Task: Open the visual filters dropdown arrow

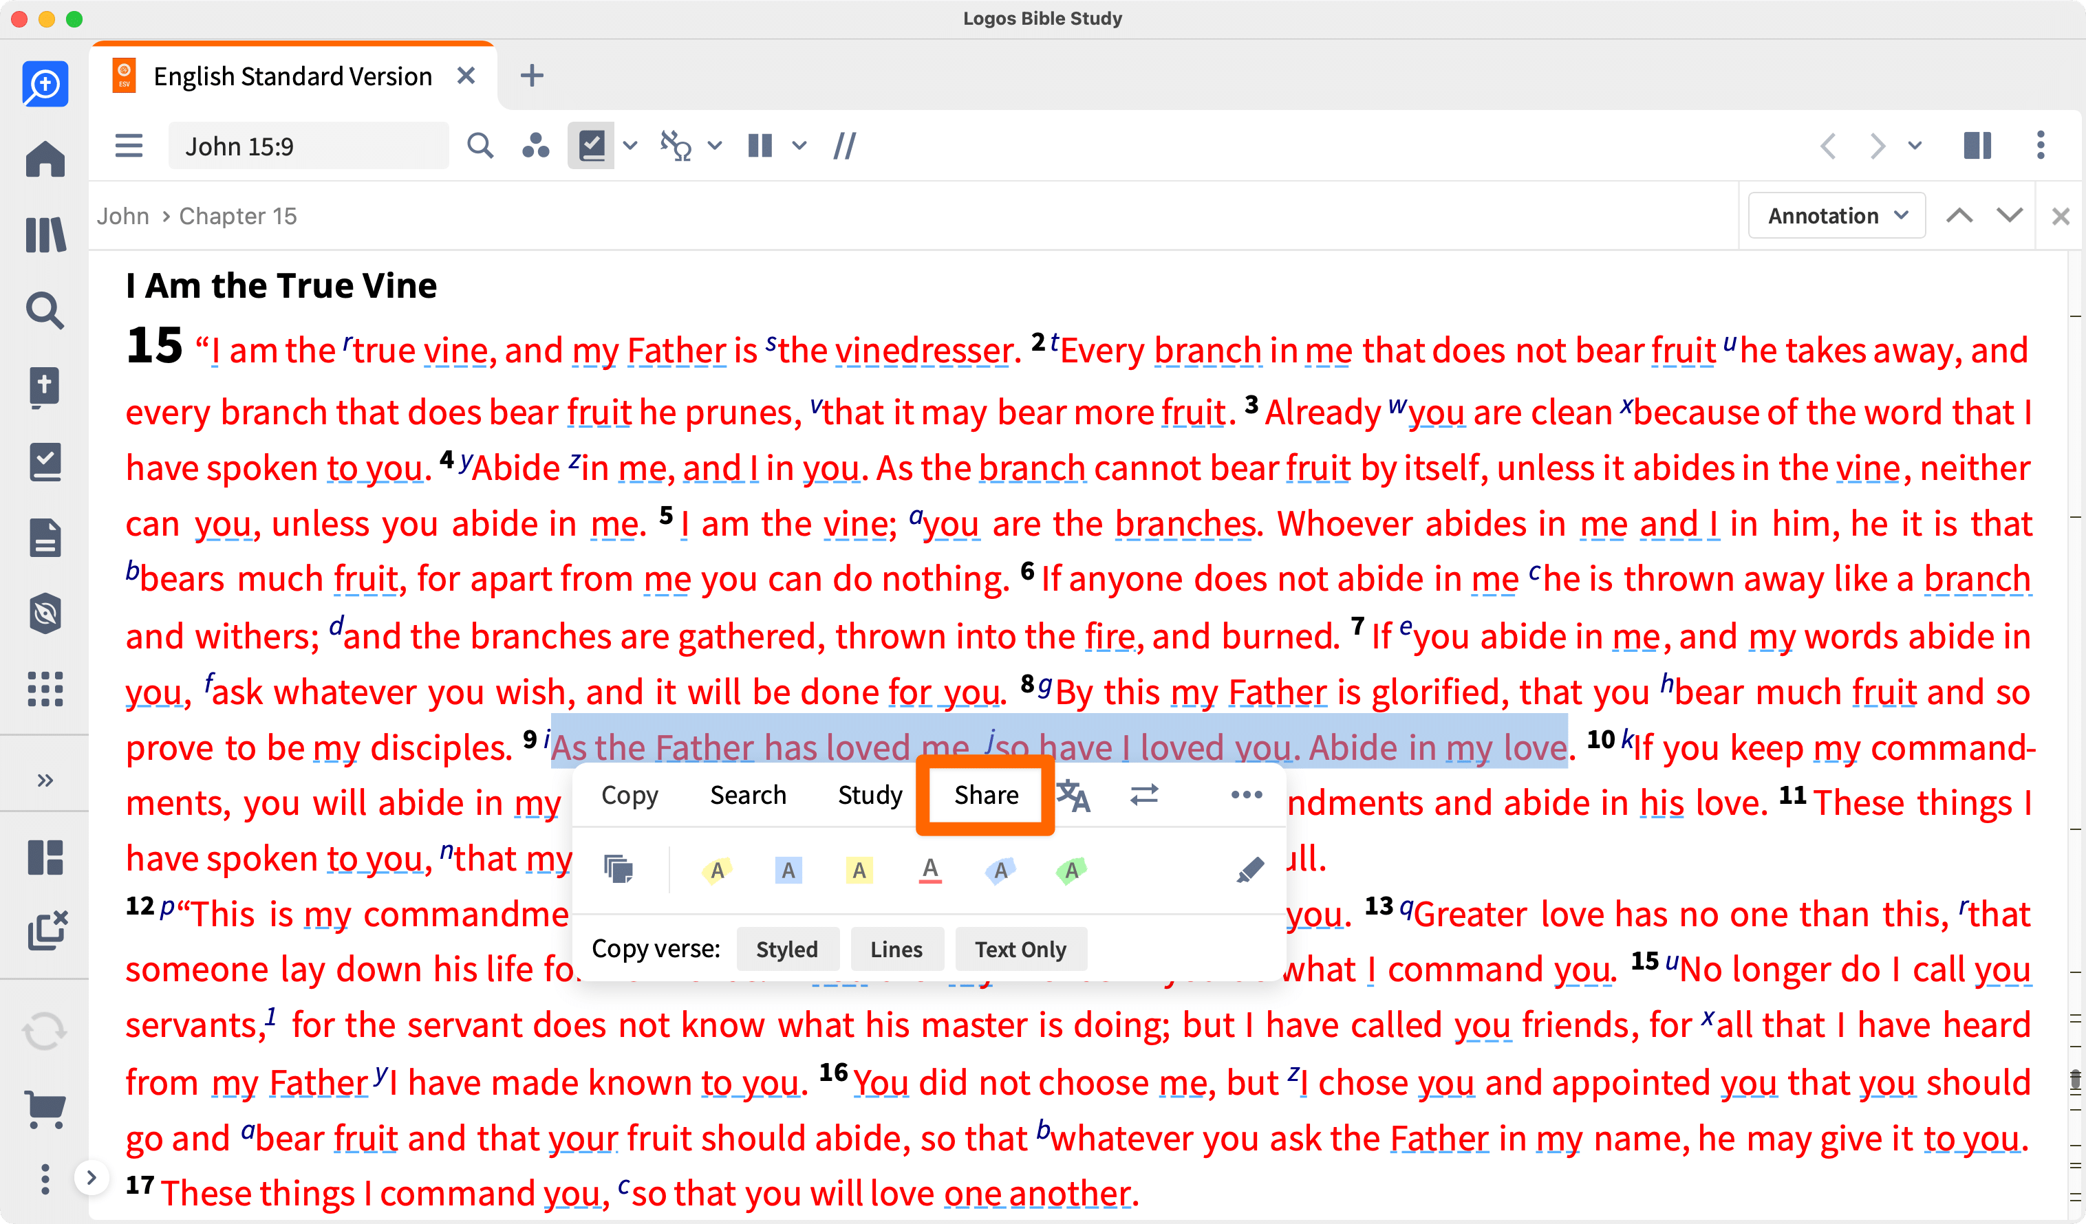Action: click(630, 146)
